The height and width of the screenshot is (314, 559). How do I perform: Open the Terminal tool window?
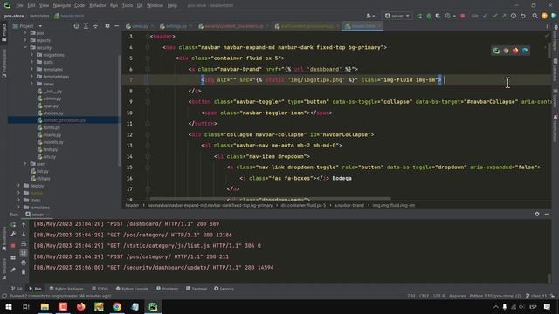click(x=196, y=289)
